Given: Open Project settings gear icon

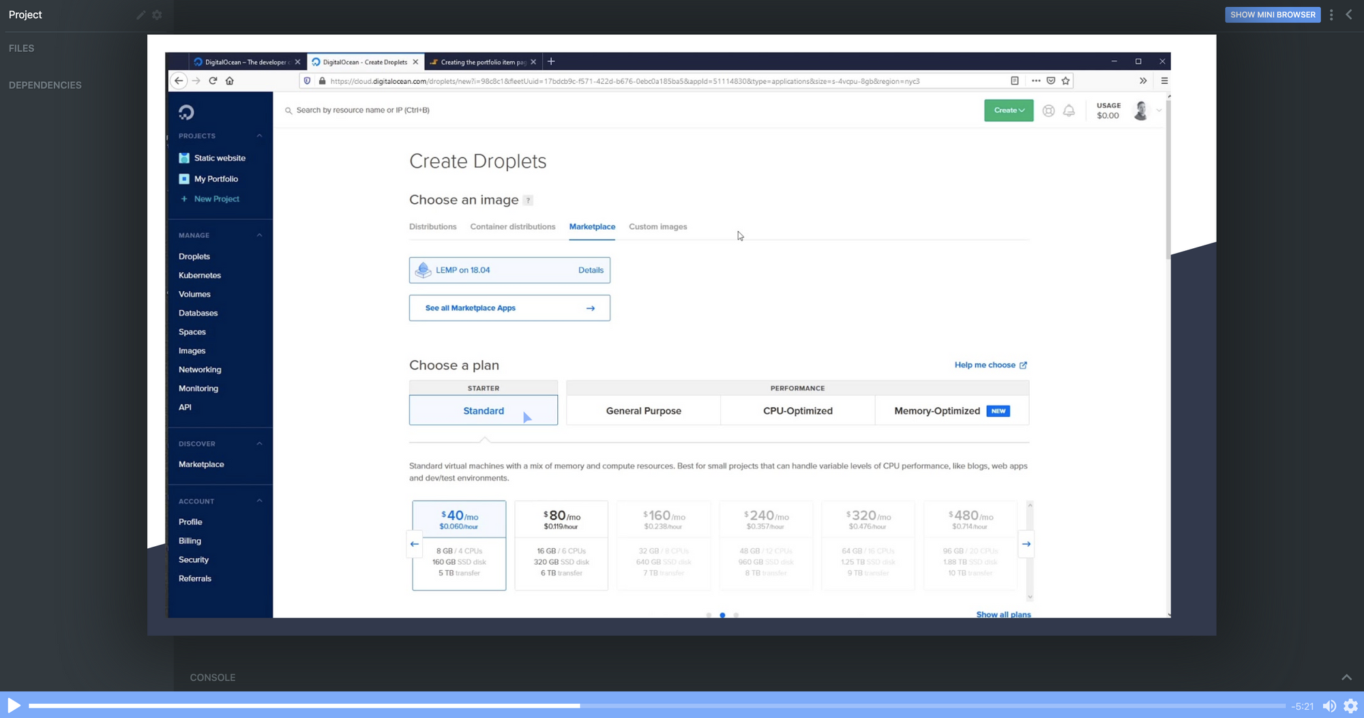Looking at the screenshot, I should click(157, 15).
